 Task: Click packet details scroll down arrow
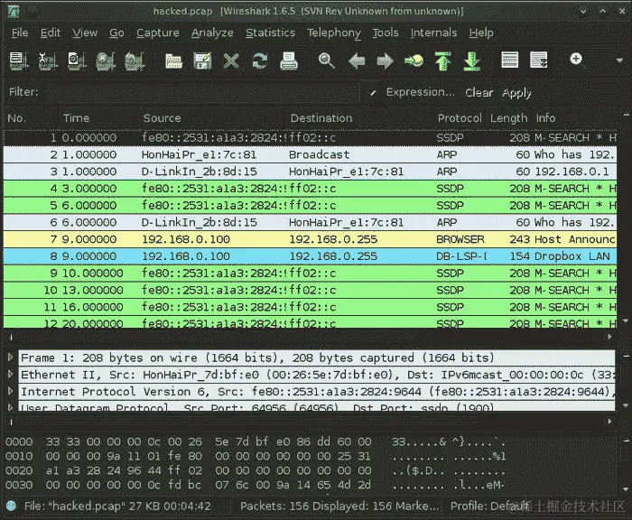[625, 405]
